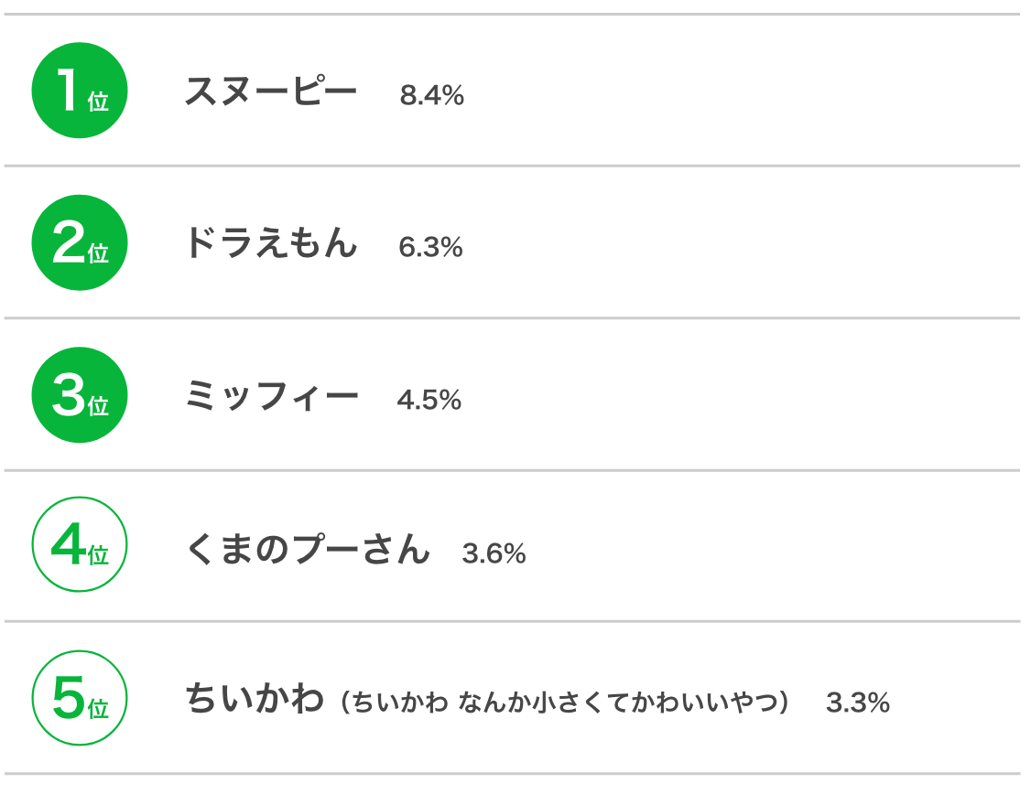Click the green 3位 rank badge
This screenshot has width=1031, height=794.
point(80,394)
